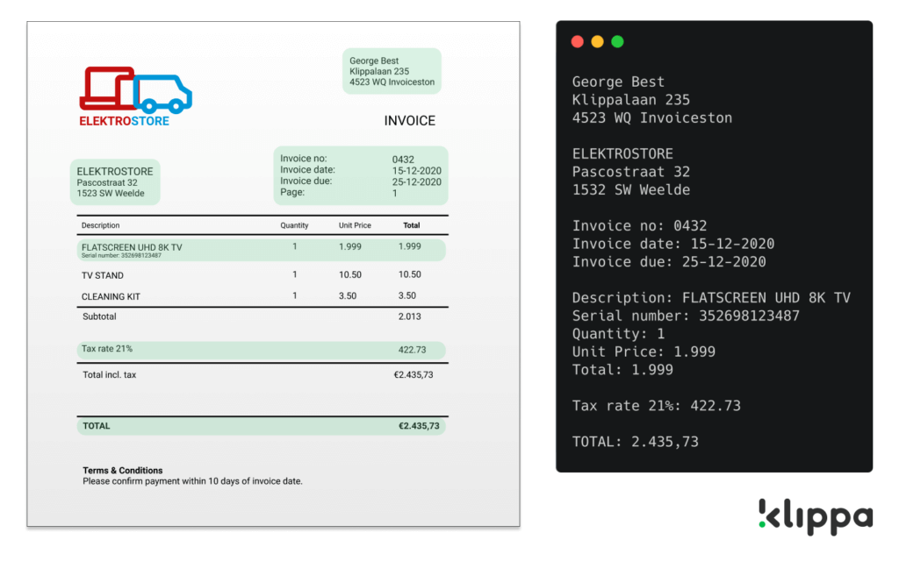Click 'Total: 1.999' in the terminal

[x=622, y=370]
